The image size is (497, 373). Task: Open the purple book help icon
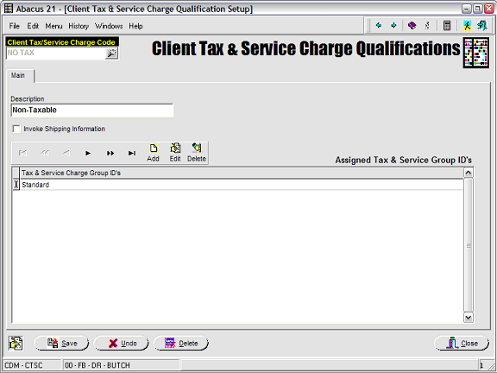coord(412,25)
